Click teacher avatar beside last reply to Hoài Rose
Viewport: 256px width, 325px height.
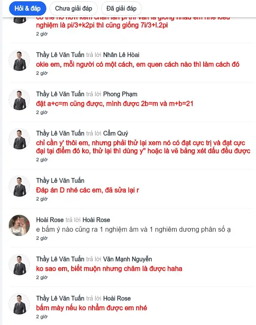coord(19,304)
